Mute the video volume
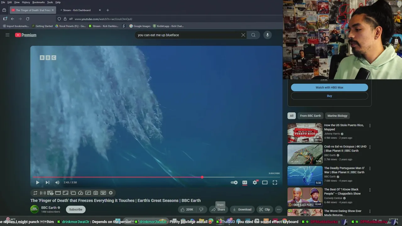 click(x=57, y=182)
